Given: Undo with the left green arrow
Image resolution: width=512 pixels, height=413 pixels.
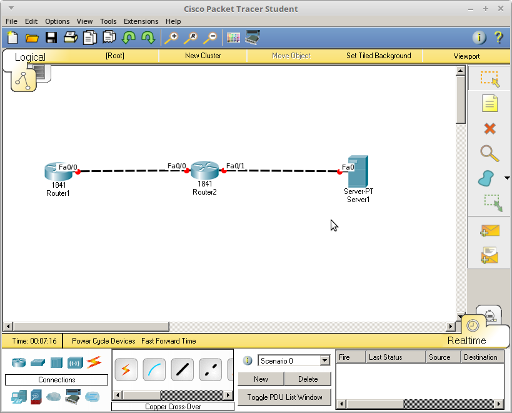Looking at the screenshot, I should [129, 38].
